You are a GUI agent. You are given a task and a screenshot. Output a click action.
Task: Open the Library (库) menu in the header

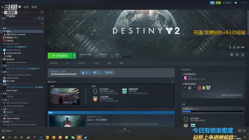point(20,7)
